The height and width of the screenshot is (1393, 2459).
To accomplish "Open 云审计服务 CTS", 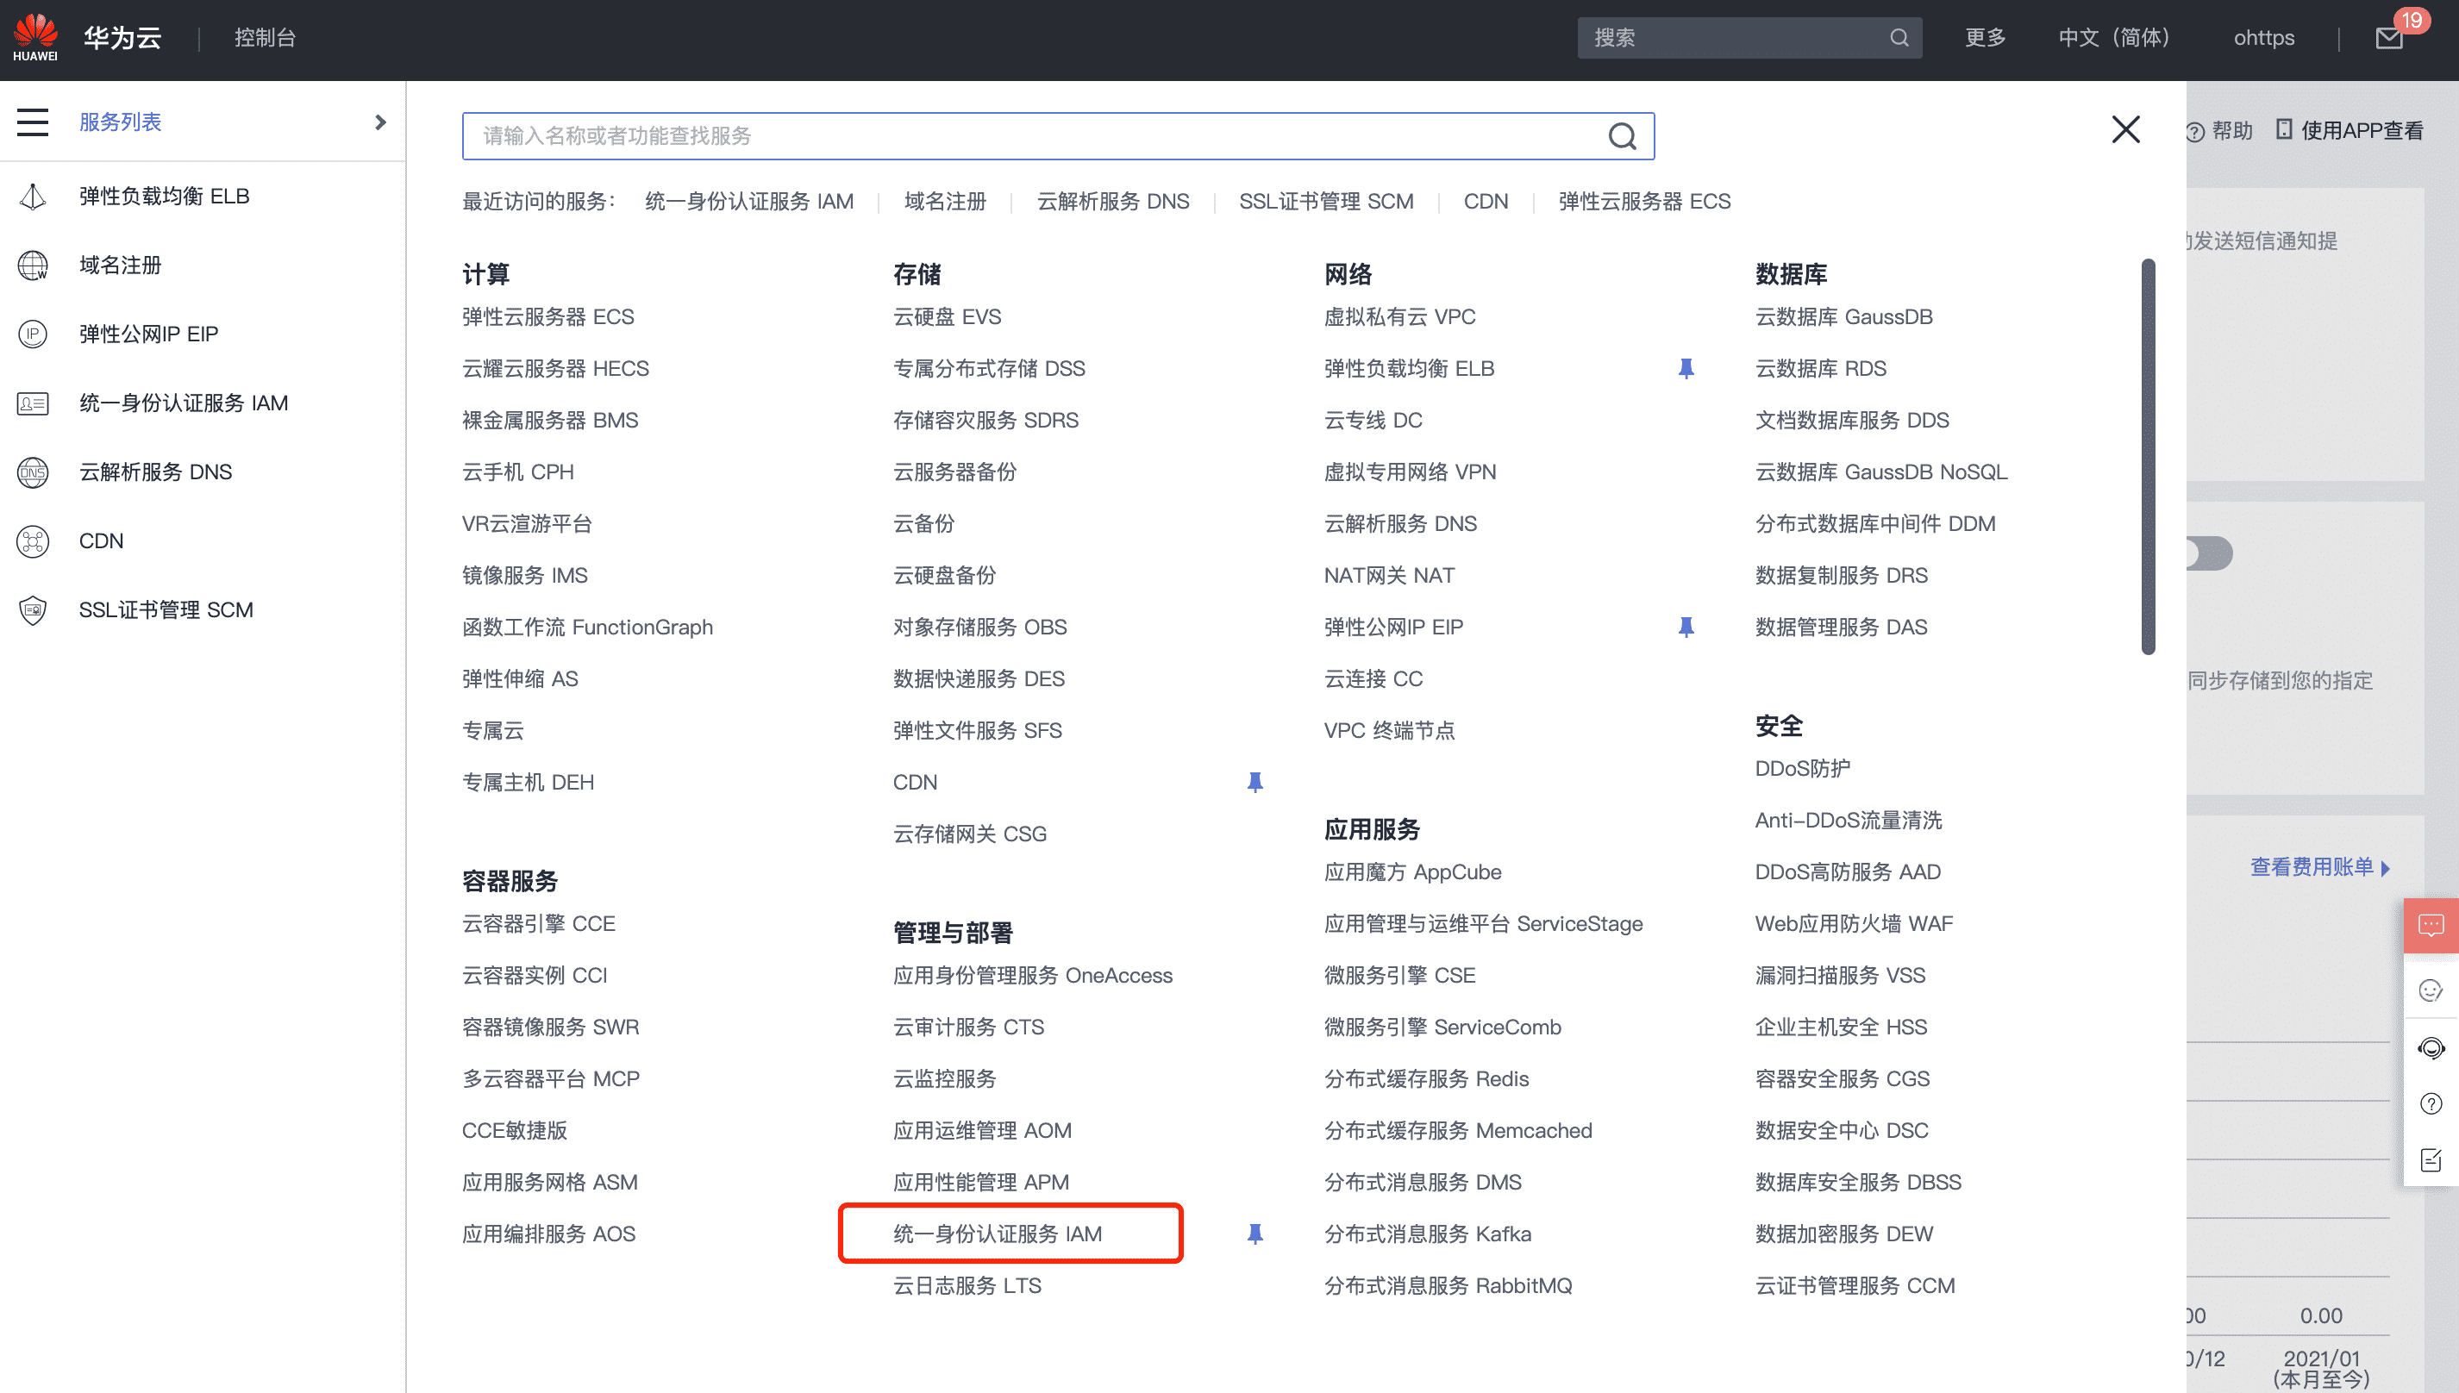I will pos(968,1027).
